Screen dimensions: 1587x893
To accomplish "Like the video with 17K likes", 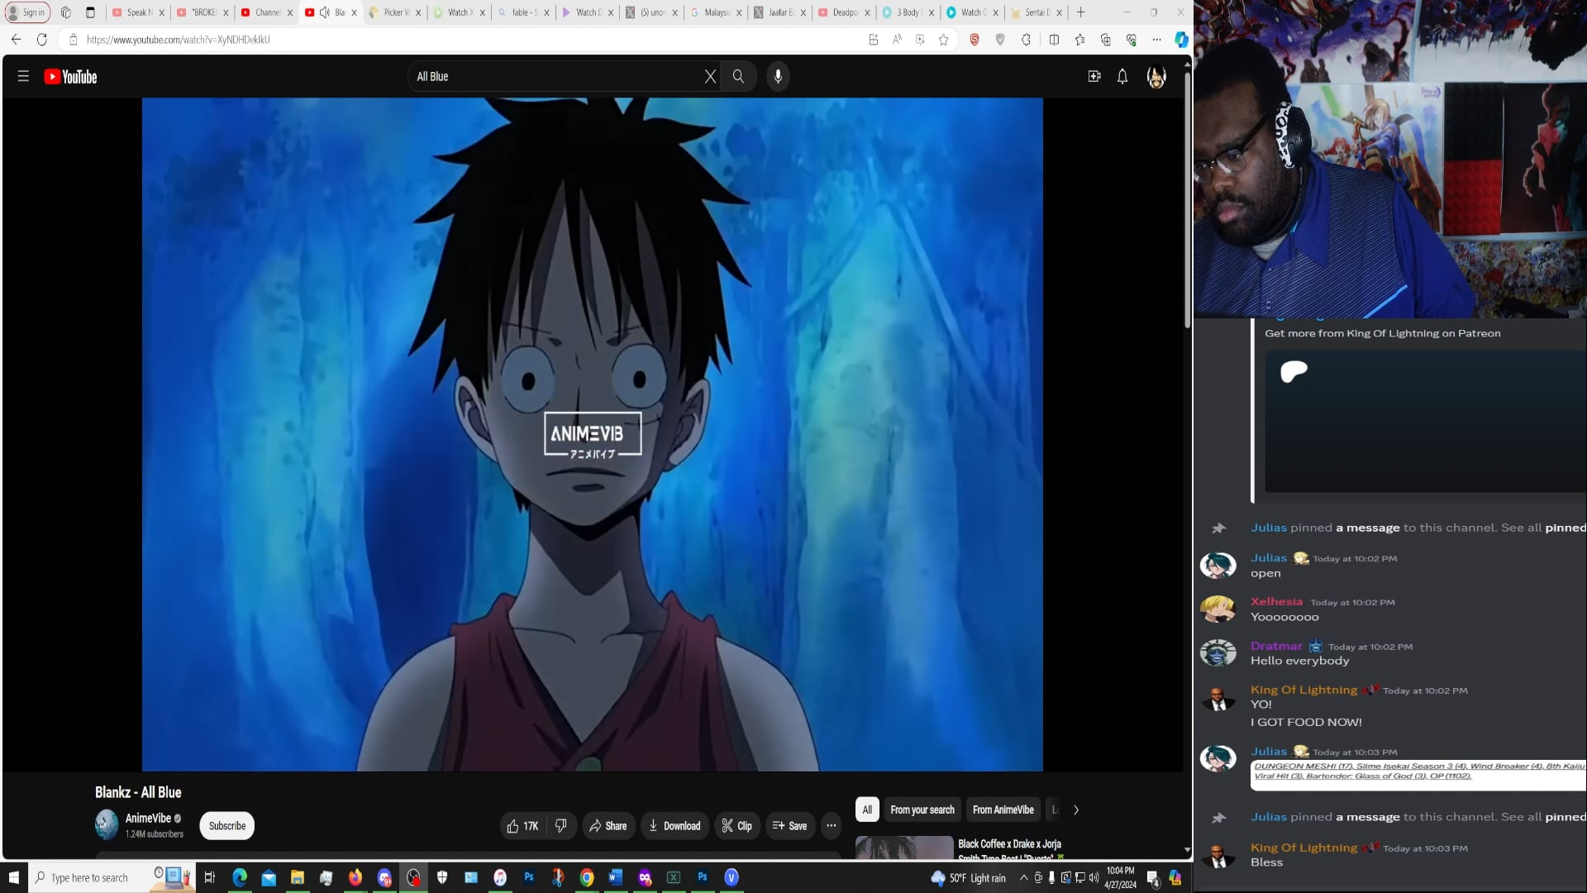I will pos(522,826).
